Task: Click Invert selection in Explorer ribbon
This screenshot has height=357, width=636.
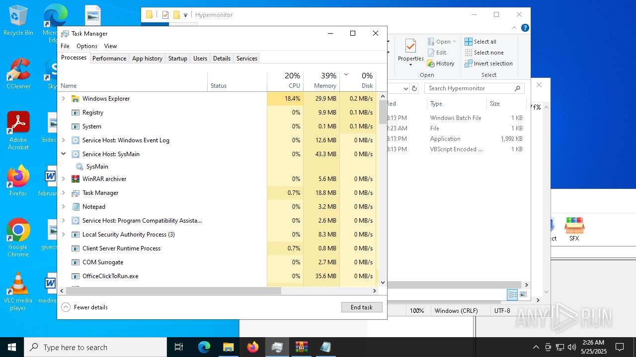Action: [x=489, y=63]
